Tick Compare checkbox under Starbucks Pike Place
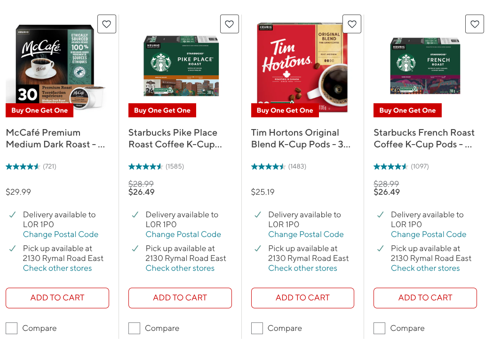The height and width of the screenshot is (352, 485). tap(134, 328)
